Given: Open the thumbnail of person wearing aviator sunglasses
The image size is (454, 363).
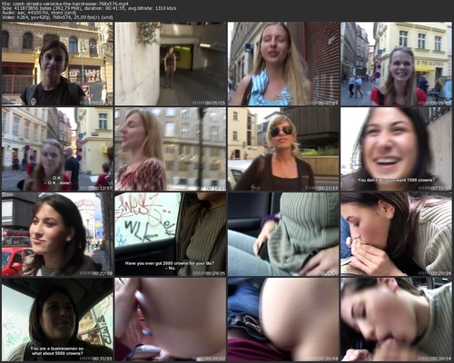Looking at the screenshot, I should point(283,149).
